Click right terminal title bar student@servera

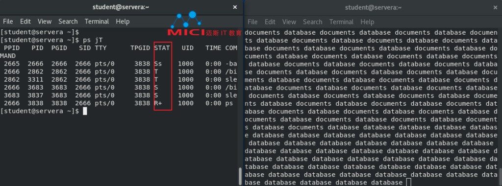pyautogui.click(x=373, y=7)
